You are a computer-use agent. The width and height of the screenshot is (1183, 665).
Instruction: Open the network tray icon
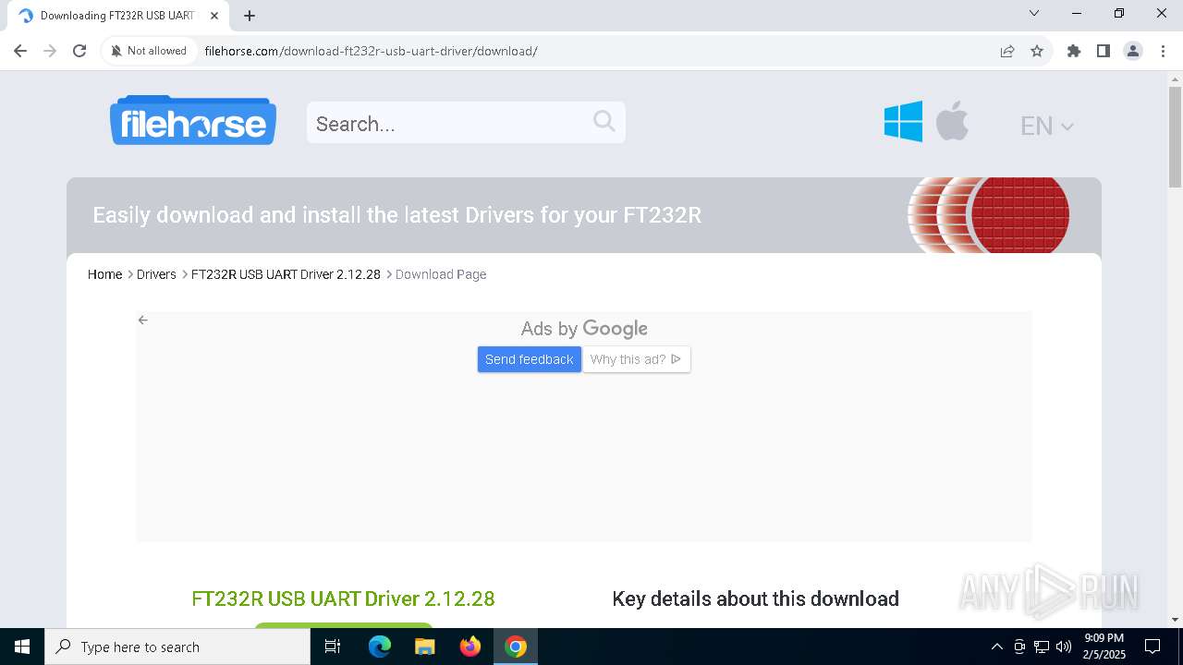(x=1042, y=647)
